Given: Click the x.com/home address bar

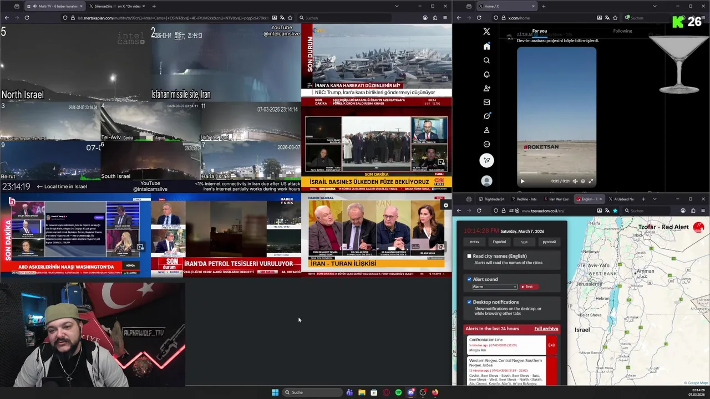Looking at the screenshot, I should pos(555,18).
